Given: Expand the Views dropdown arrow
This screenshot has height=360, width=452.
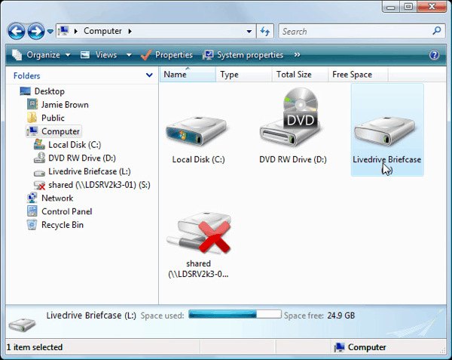Looking at the screenshot, I should [x=129, y=55].
